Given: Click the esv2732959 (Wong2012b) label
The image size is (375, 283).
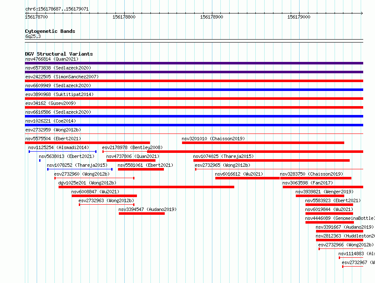Looking at the screenshot, I should [53, 130].
